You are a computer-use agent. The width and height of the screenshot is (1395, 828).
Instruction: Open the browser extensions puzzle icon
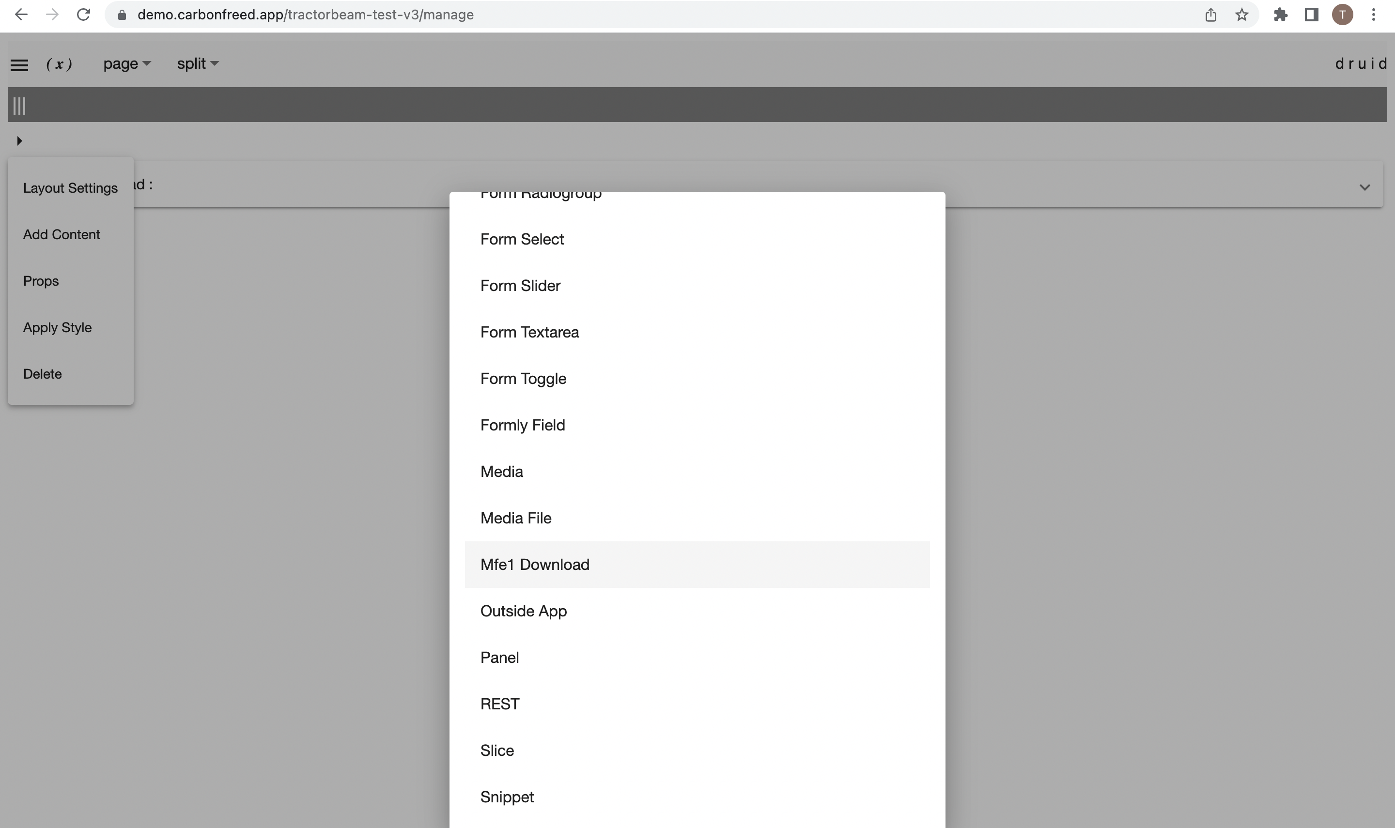pos(1280,15)
